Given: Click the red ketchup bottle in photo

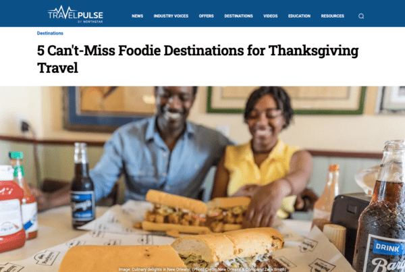Looking at the screenshot, I should tap(11, 209).
